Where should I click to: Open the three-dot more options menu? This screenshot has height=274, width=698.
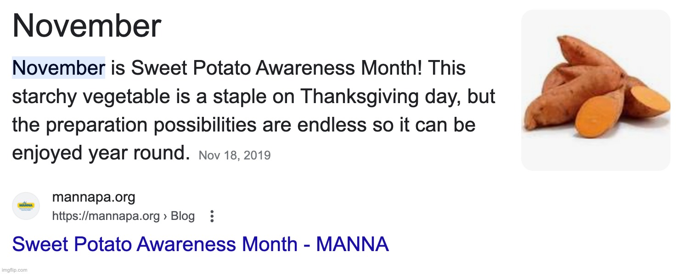coord(212,216)
